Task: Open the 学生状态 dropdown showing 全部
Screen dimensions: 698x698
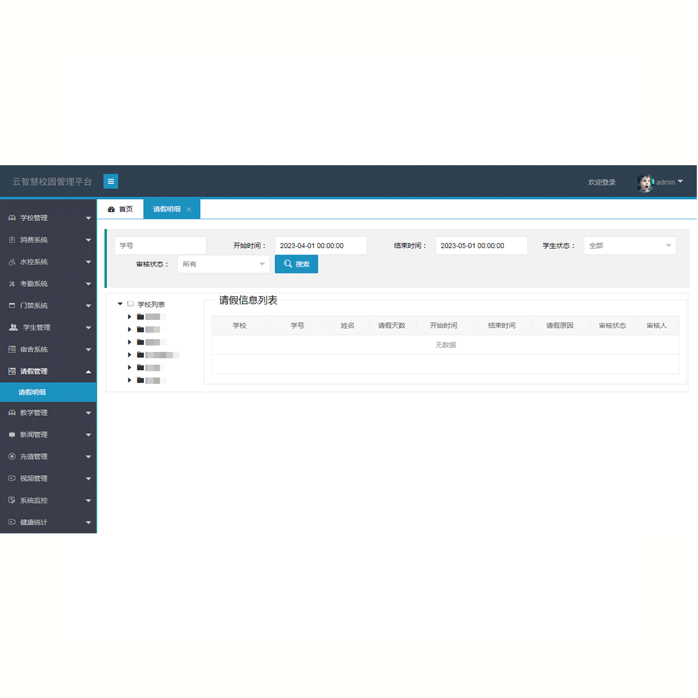Action: tap(630, 245)
